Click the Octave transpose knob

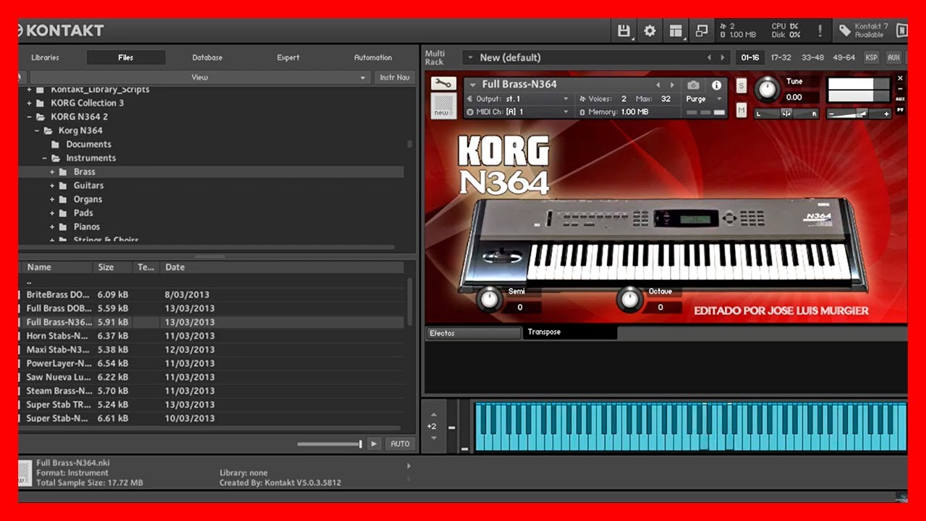click(630, 299)
